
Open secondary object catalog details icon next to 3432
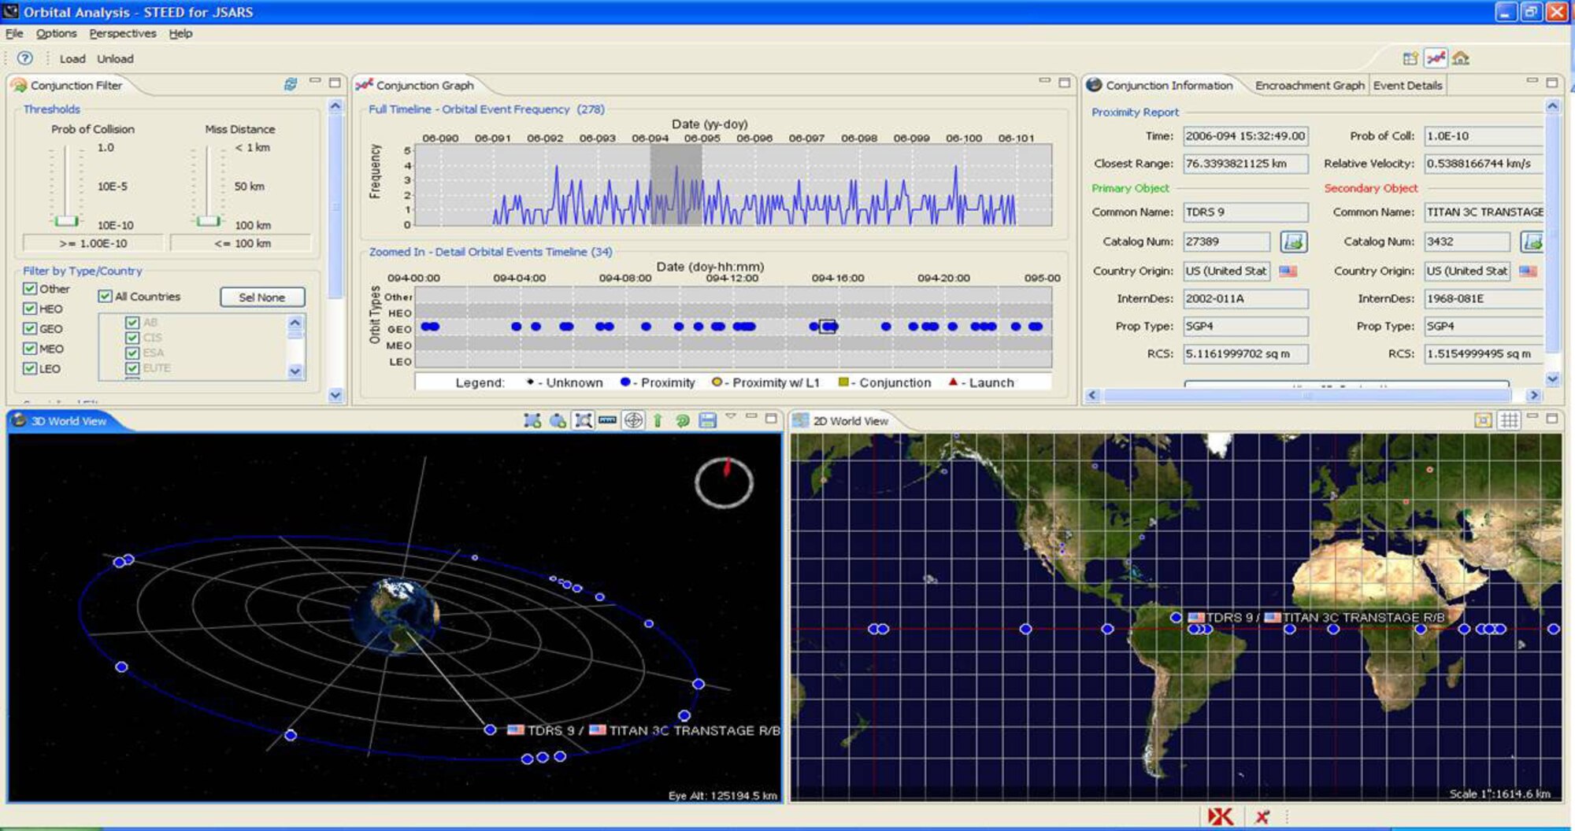click(1532, 242)
